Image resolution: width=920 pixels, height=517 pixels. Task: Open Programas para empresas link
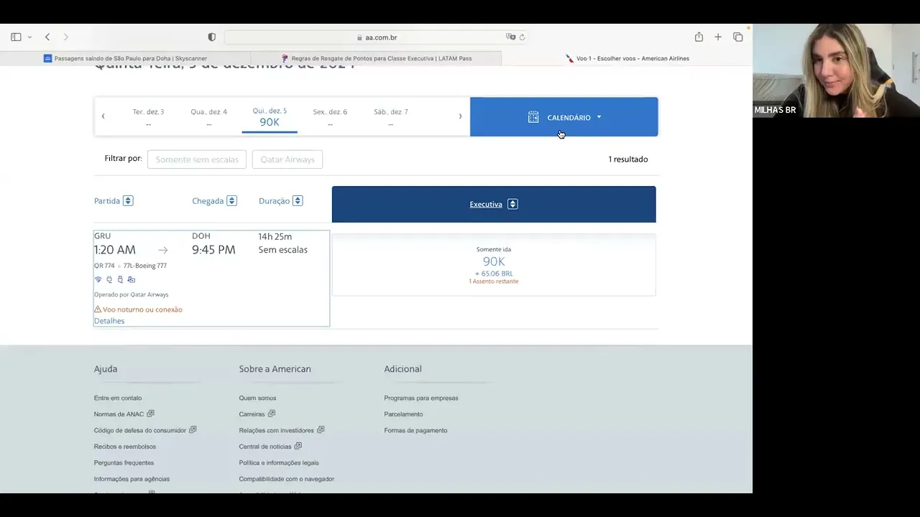(421, 398)
